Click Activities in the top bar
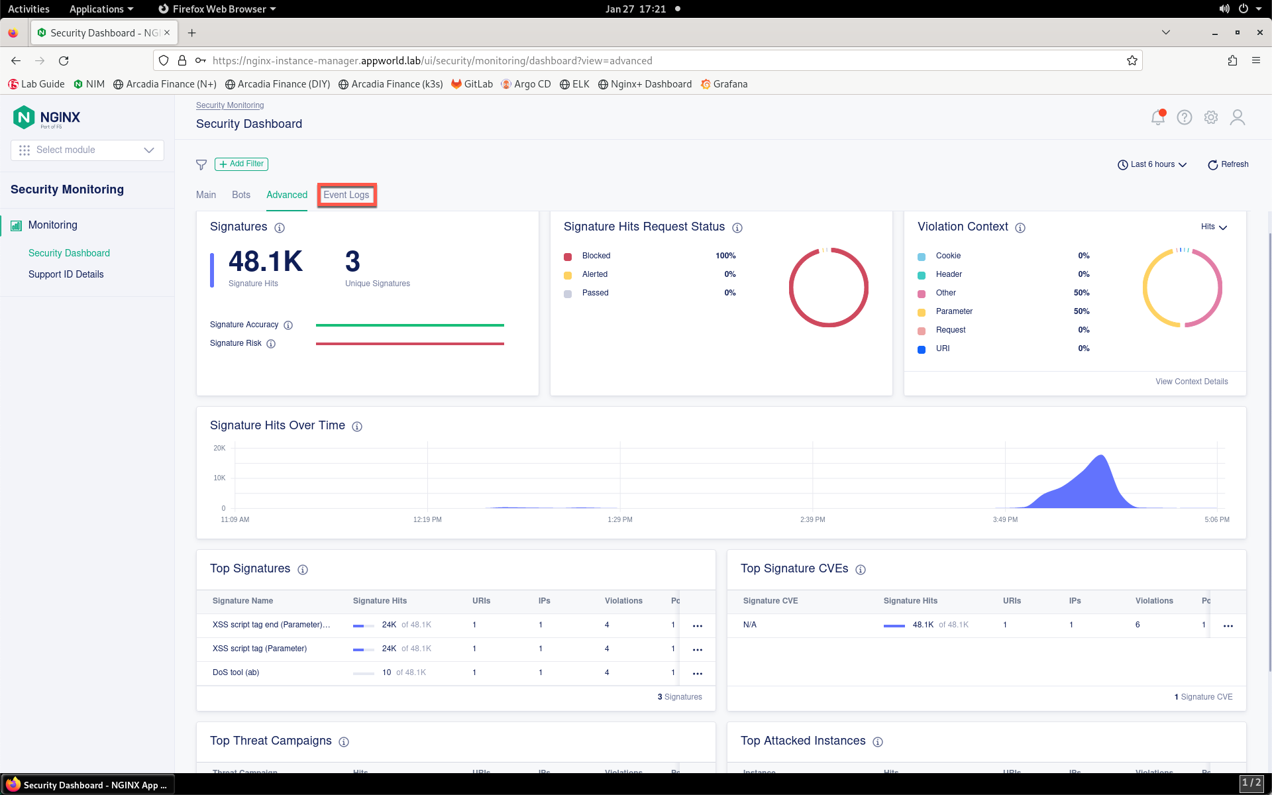1272x795 pixels. pos(28,9)
